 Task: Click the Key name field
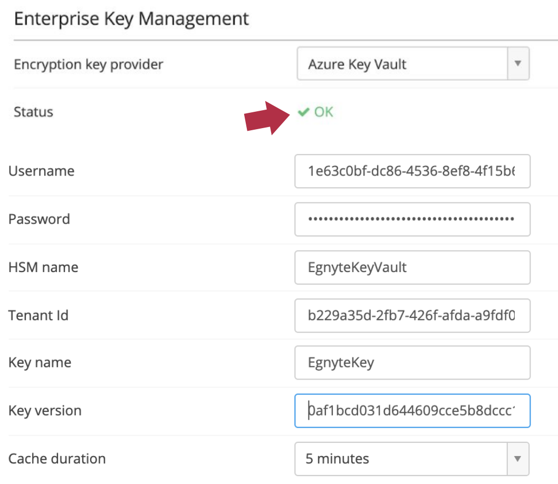click(412, 363)
